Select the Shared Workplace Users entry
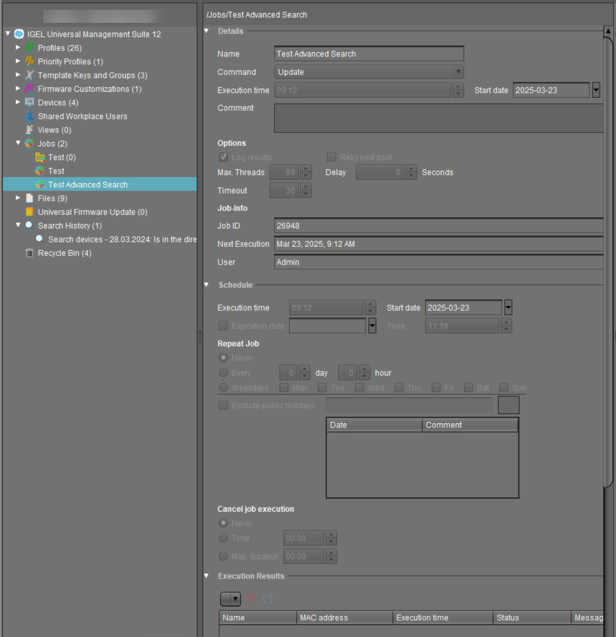This screenshot has width=616, height=637. (82, 116)
